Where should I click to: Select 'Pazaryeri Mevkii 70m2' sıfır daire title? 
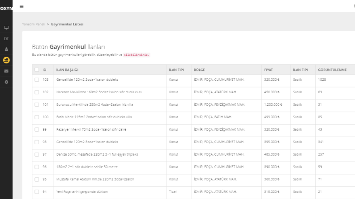91,129
